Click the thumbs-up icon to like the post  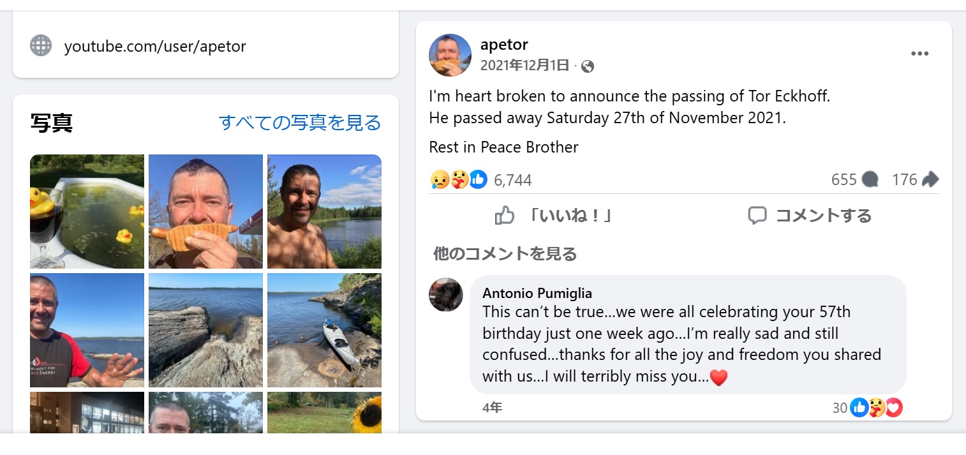pos(505,216)
